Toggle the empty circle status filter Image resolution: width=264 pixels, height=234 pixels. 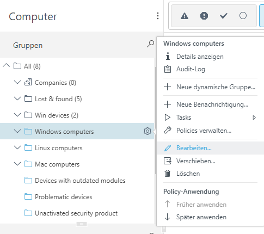pyautogui.click(x=243, y=16)
